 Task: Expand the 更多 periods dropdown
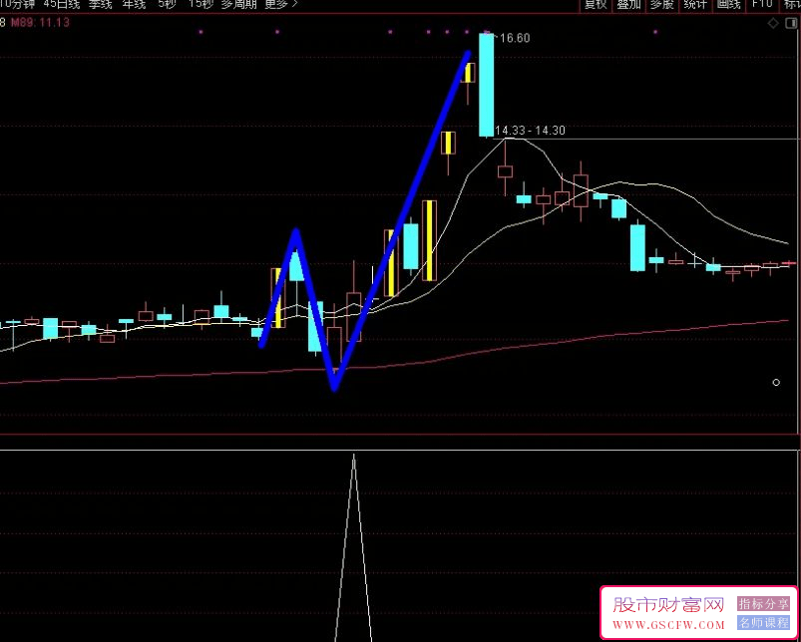click(281, 4)
